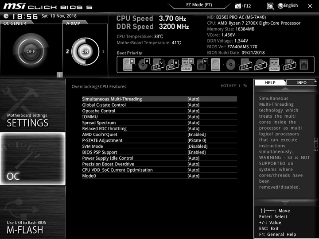
Task: Click the UEFI USB key boot icon
Action: click(x=187, y=64)
